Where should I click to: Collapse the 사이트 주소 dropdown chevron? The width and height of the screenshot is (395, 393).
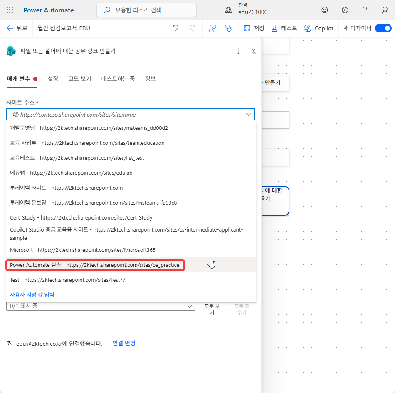[x=248, y=115]
